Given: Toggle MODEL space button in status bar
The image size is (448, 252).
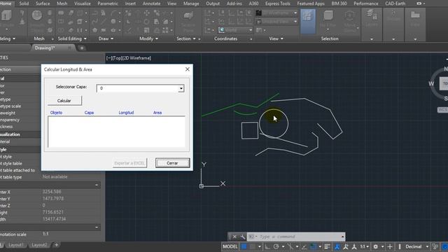Looking at the screenshot, I should coord(230,246).
